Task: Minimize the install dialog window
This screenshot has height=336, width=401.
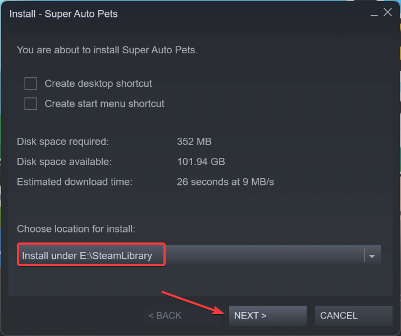Action: 374,14
